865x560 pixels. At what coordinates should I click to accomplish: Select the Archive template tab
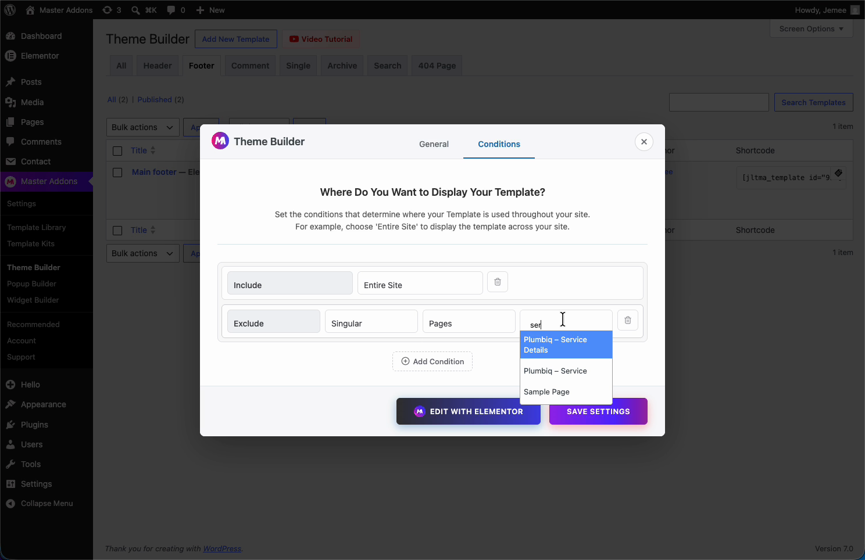point(342,66)
